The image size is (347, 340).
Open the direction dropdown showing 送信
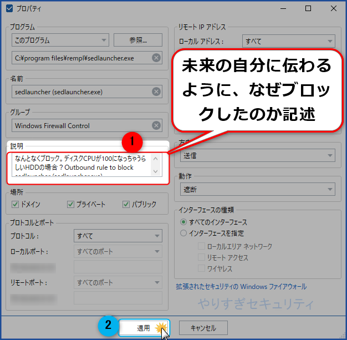(258, 155)
